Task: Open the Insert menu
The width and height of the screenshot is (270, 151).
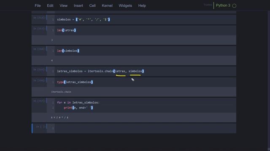Action: coord(78,5)
